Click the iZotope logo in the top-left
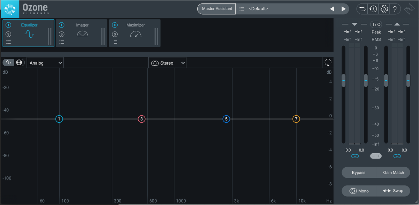This screenshot has width=419, height=205. click(10, 8)
